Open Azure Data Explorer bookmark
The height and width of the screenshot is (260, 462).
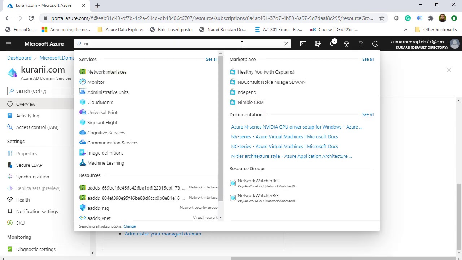click(121, 30)
